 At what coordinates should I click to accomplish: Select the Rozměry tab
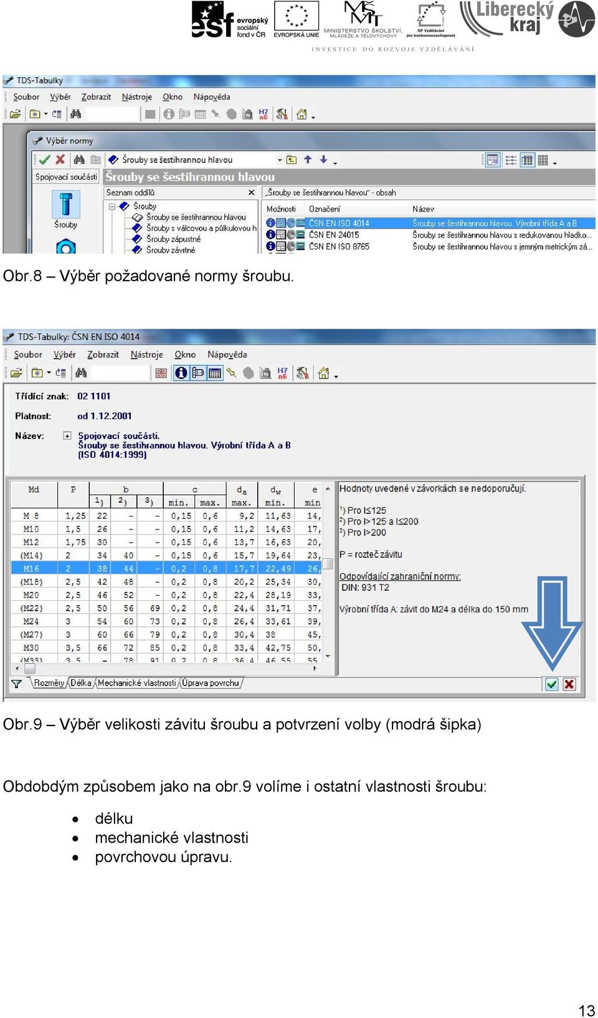49,683
